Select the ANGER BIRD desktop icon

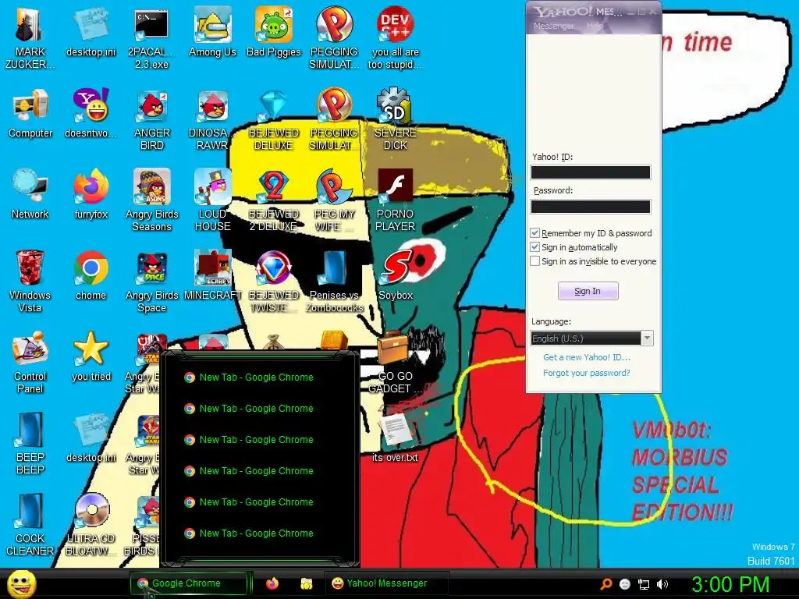tap(151, 119)
